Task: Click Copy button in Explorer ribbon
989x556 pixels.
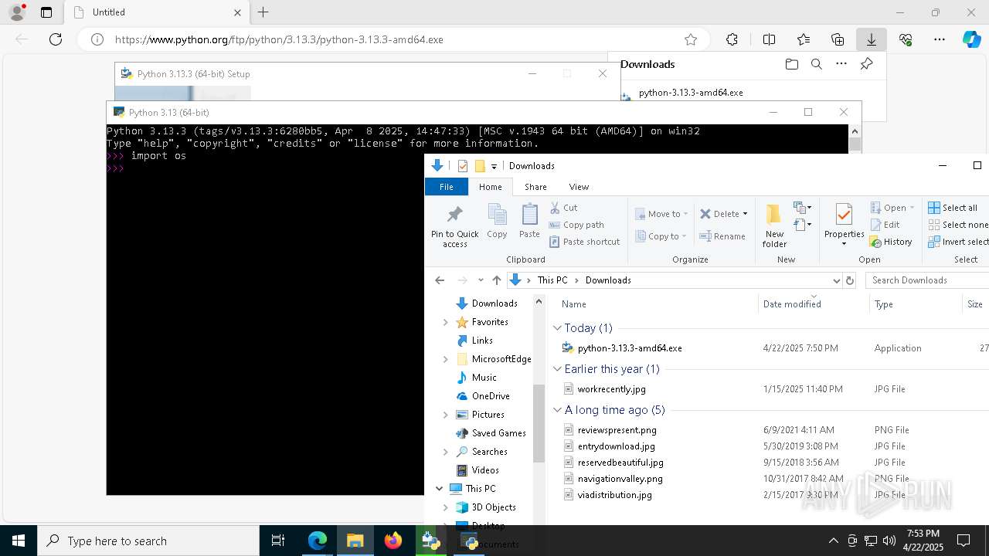Action: coord(497,222)
